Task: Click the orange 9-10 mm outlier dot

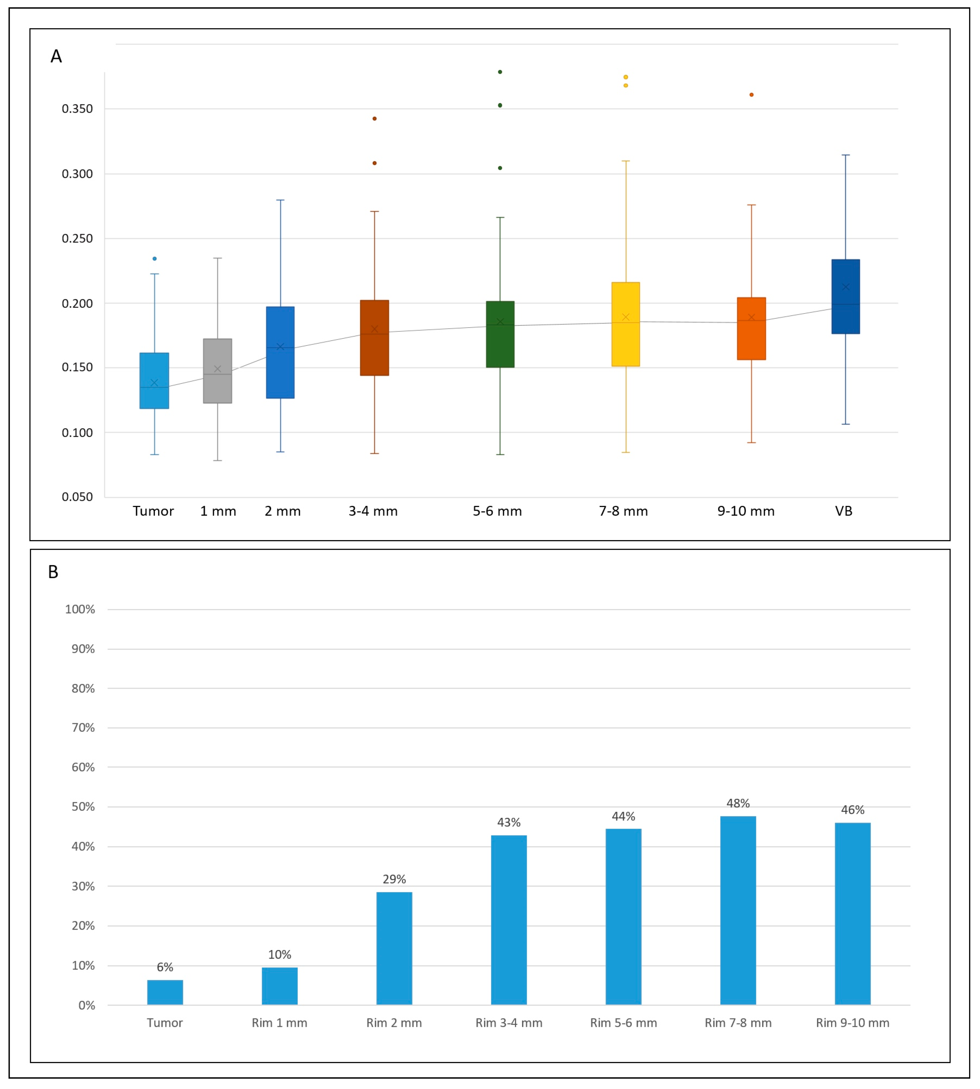Action: (x=752, y=95)
